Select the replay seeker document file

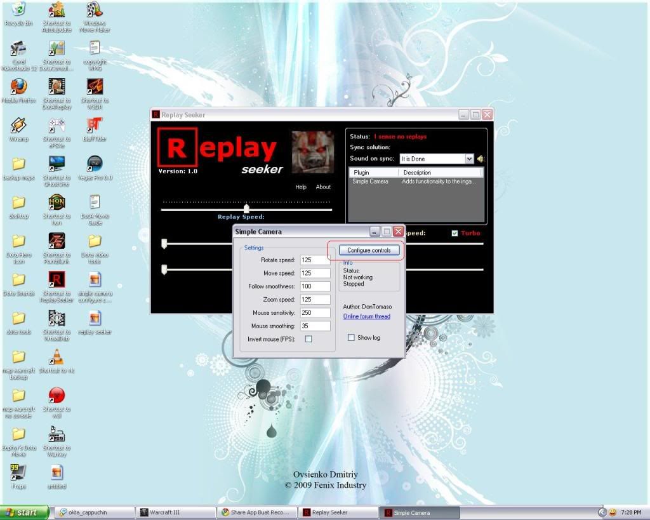(x=95, y=323)
